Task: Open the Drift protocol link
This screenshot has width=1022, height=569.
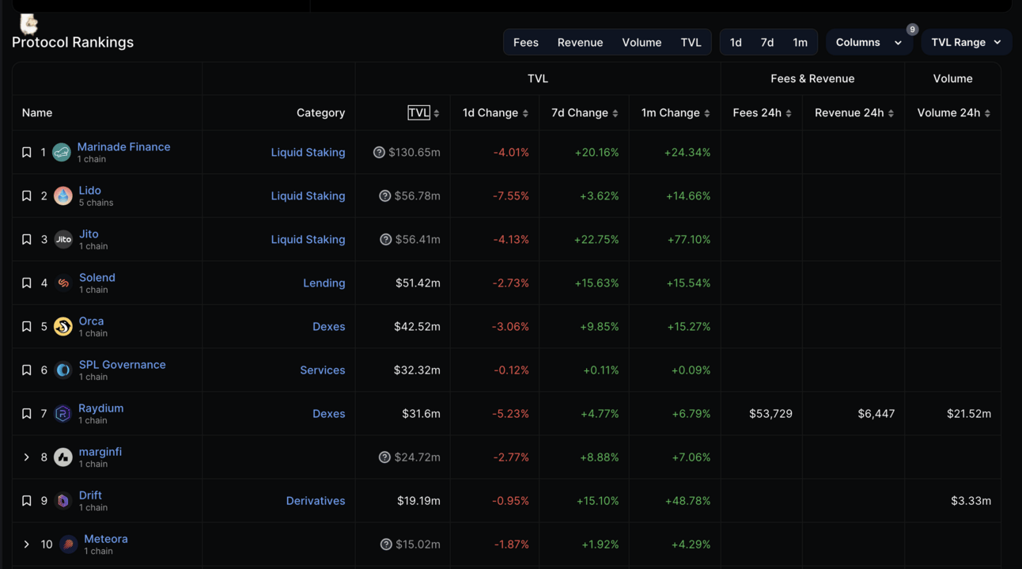Action: point(90,495)
